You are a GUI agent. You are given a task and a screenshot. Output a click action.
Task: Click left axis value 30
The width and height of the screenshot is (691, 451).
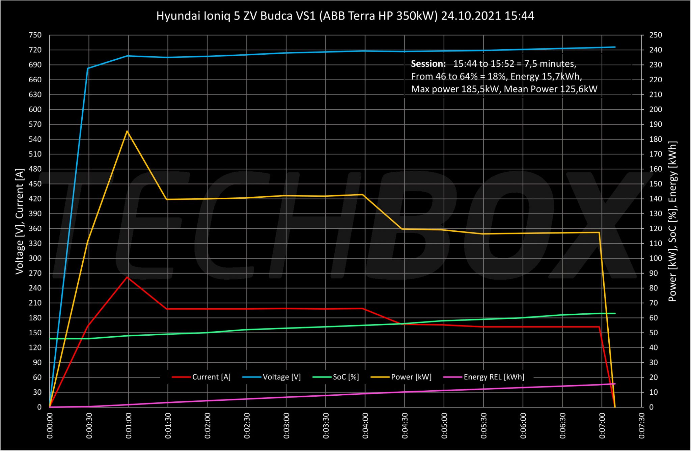(x=37, y=392)
